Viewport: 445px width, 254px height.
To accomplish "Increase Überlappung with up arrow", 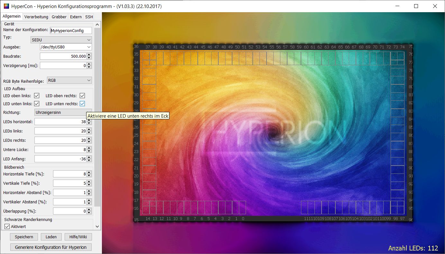I will click(x=89, y=209).
